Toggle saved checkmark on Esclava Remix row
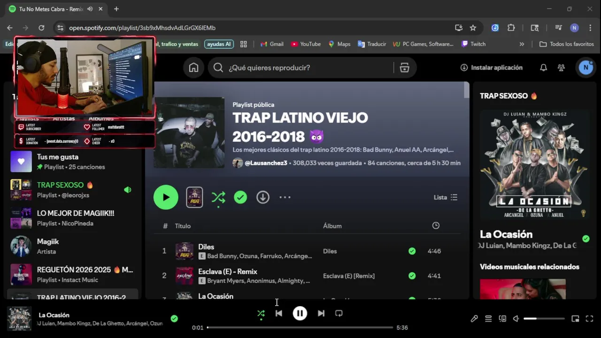The height and width of the screenshot is (338, 601). 412,276
